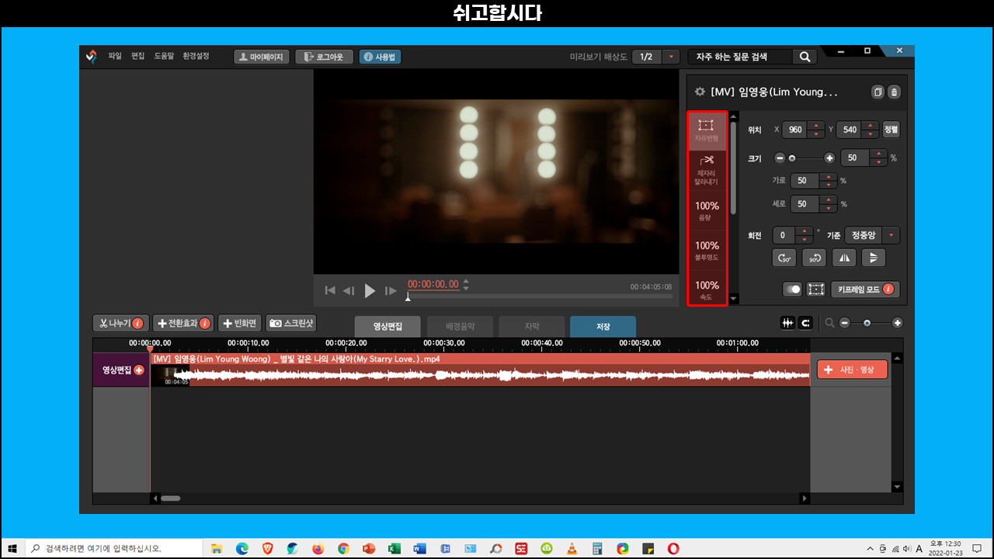
Task: Zoom in the timeline with plus icon
Action: tap(898, 323)
